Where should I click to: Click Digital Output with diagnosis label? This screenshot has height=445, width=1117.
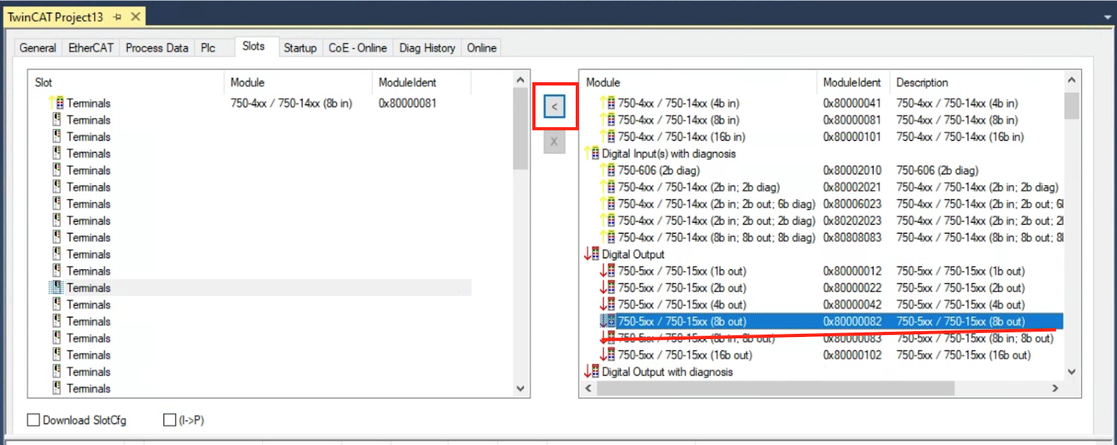tap(667, 372)
